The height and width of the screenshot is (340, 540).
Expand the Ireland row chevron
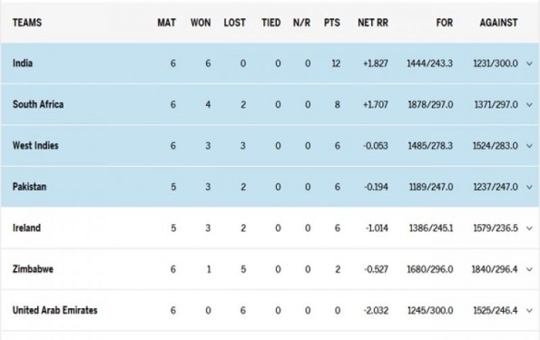529,228
